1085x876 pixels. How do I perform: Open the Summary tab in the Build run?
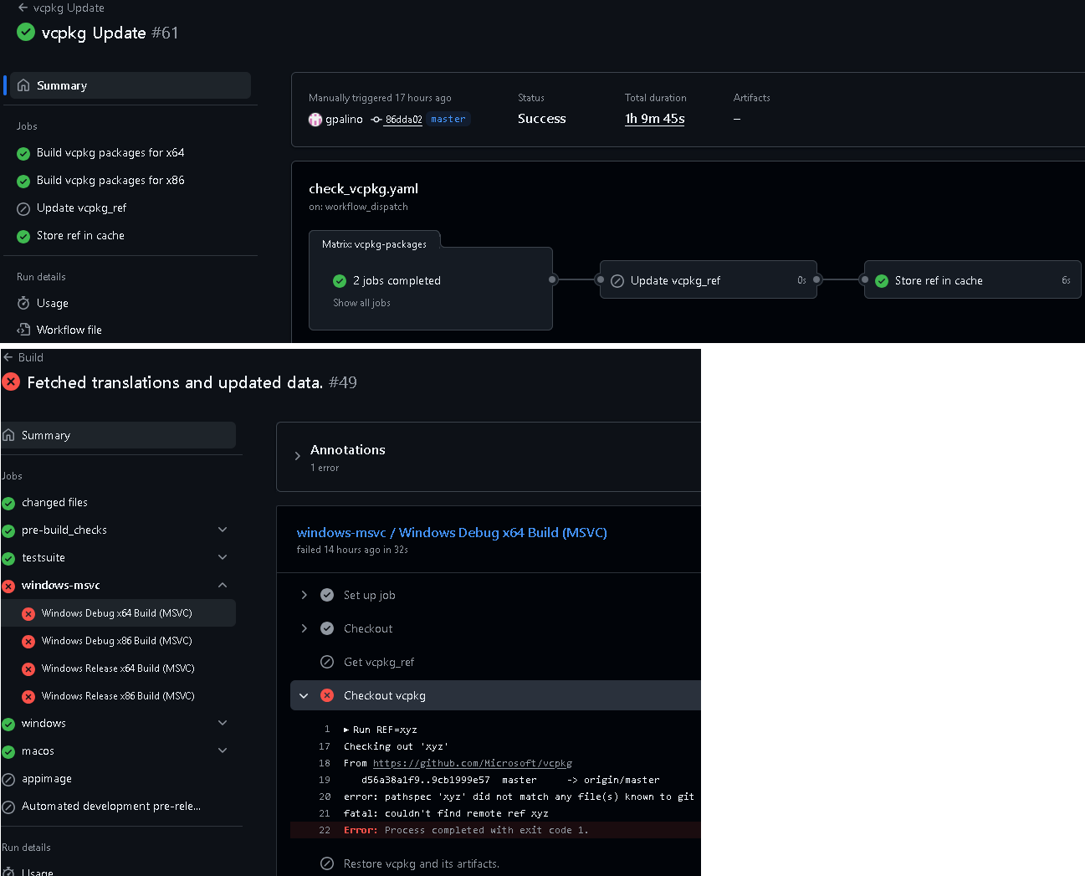46,435
